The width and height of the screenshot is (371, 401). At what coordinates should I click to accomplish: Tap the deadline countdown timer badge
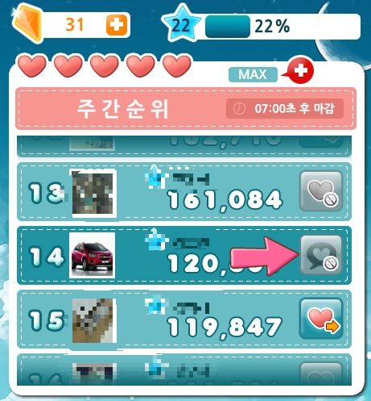(x=285, y=109)
